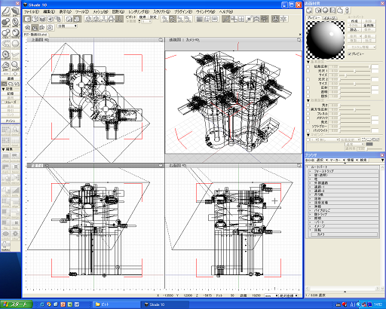Click the gear-shaped tool in the left toolbox
386x309 pixels.
pos(6,55)
